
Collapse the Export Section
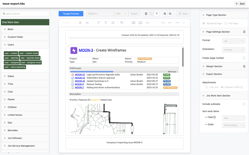click(224, 74)
